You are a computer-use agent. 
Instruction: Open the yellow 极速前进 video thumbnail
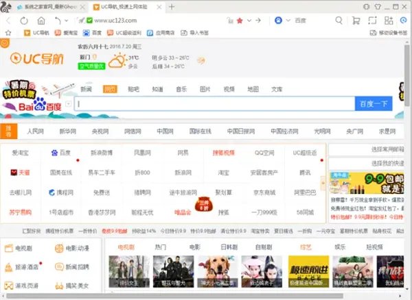pyautogui.click(x=308, y=271)
